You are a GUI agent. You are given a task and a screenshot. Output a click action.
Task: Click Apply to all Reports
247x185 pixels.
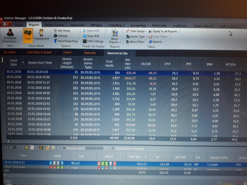(163, 31)
